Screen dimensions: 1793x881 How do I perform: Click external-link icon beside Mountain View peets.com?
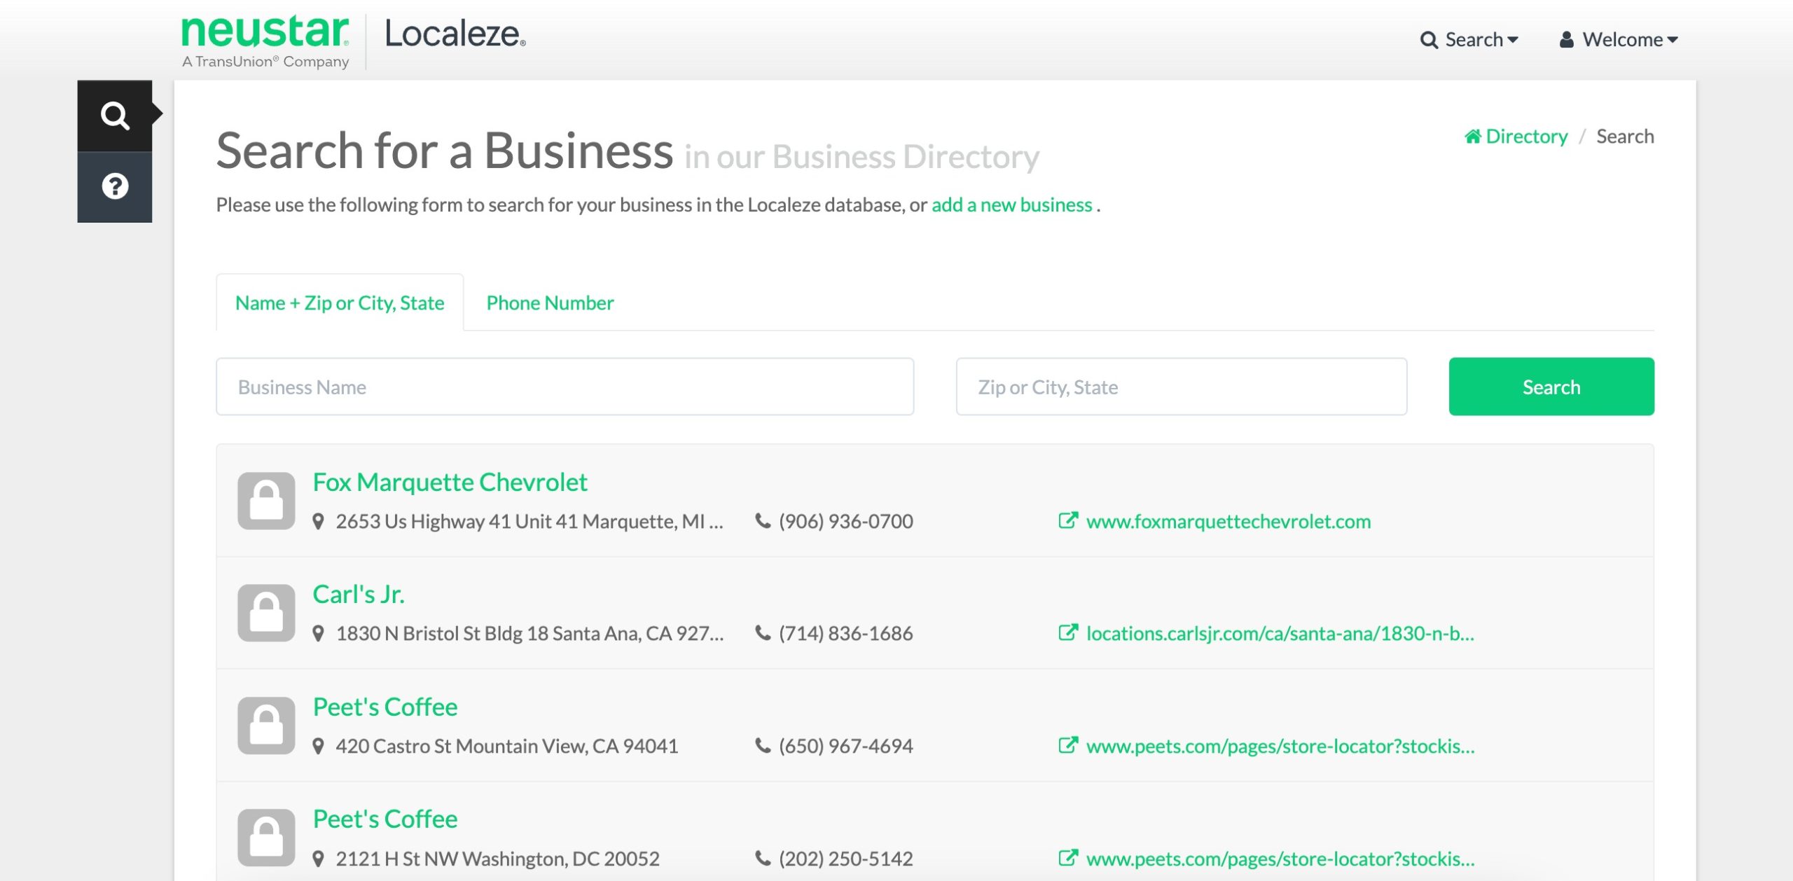click(x=1068, y=745)
